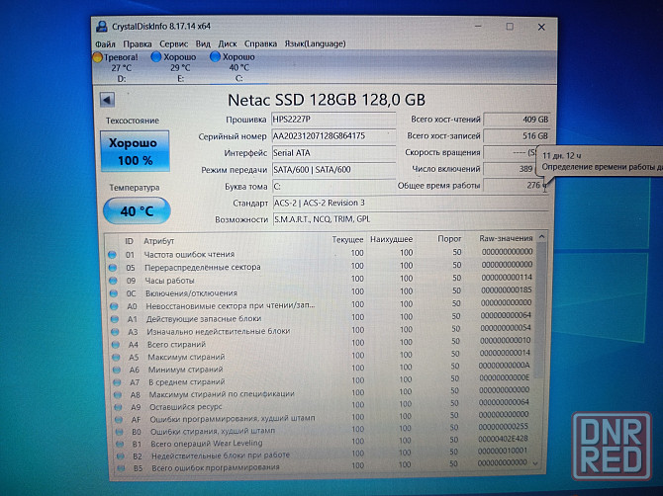Click the Прошивка field HPS2227P
Image resolution: width=663 pixels, height=496 pixels.
(x=333, y=120)
